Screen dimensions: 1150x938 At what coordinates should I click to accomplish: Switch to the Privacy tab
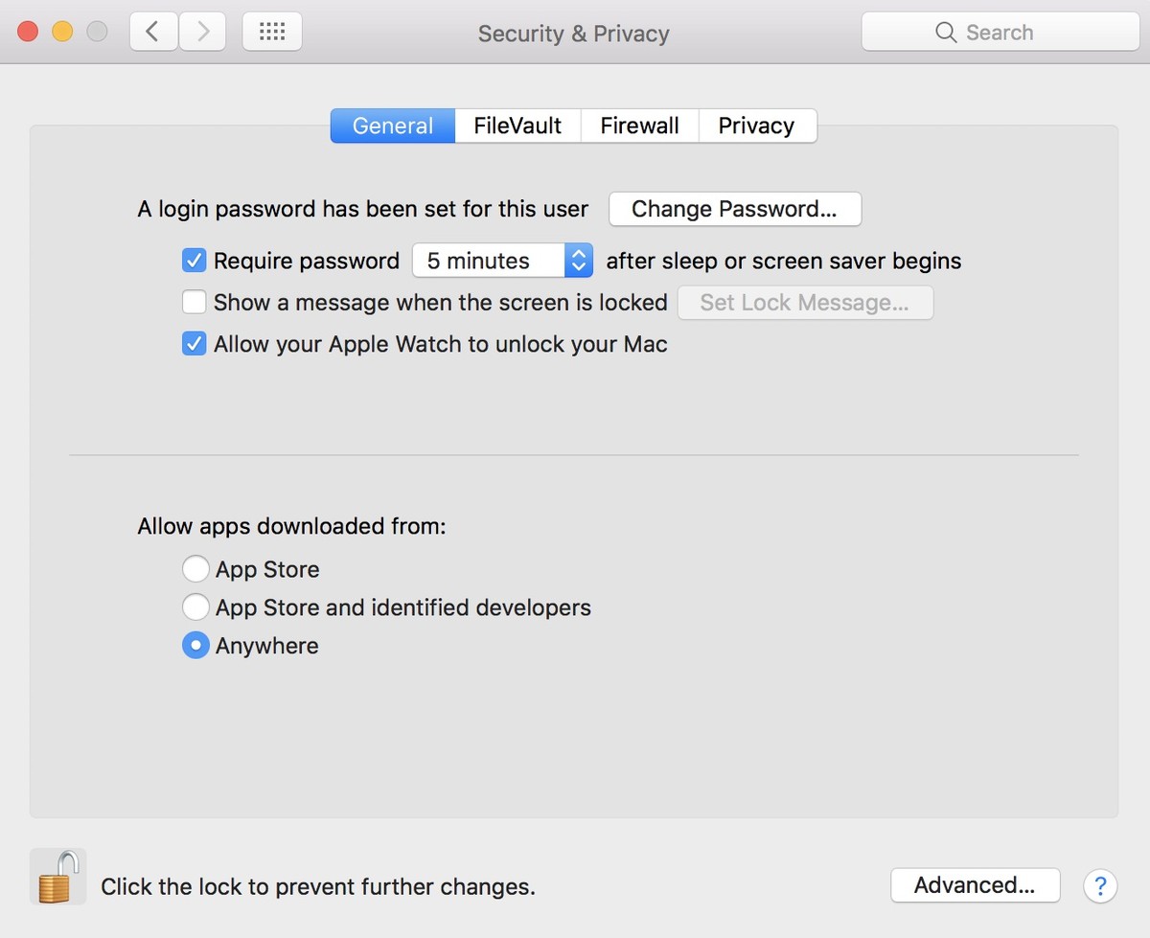756,126
